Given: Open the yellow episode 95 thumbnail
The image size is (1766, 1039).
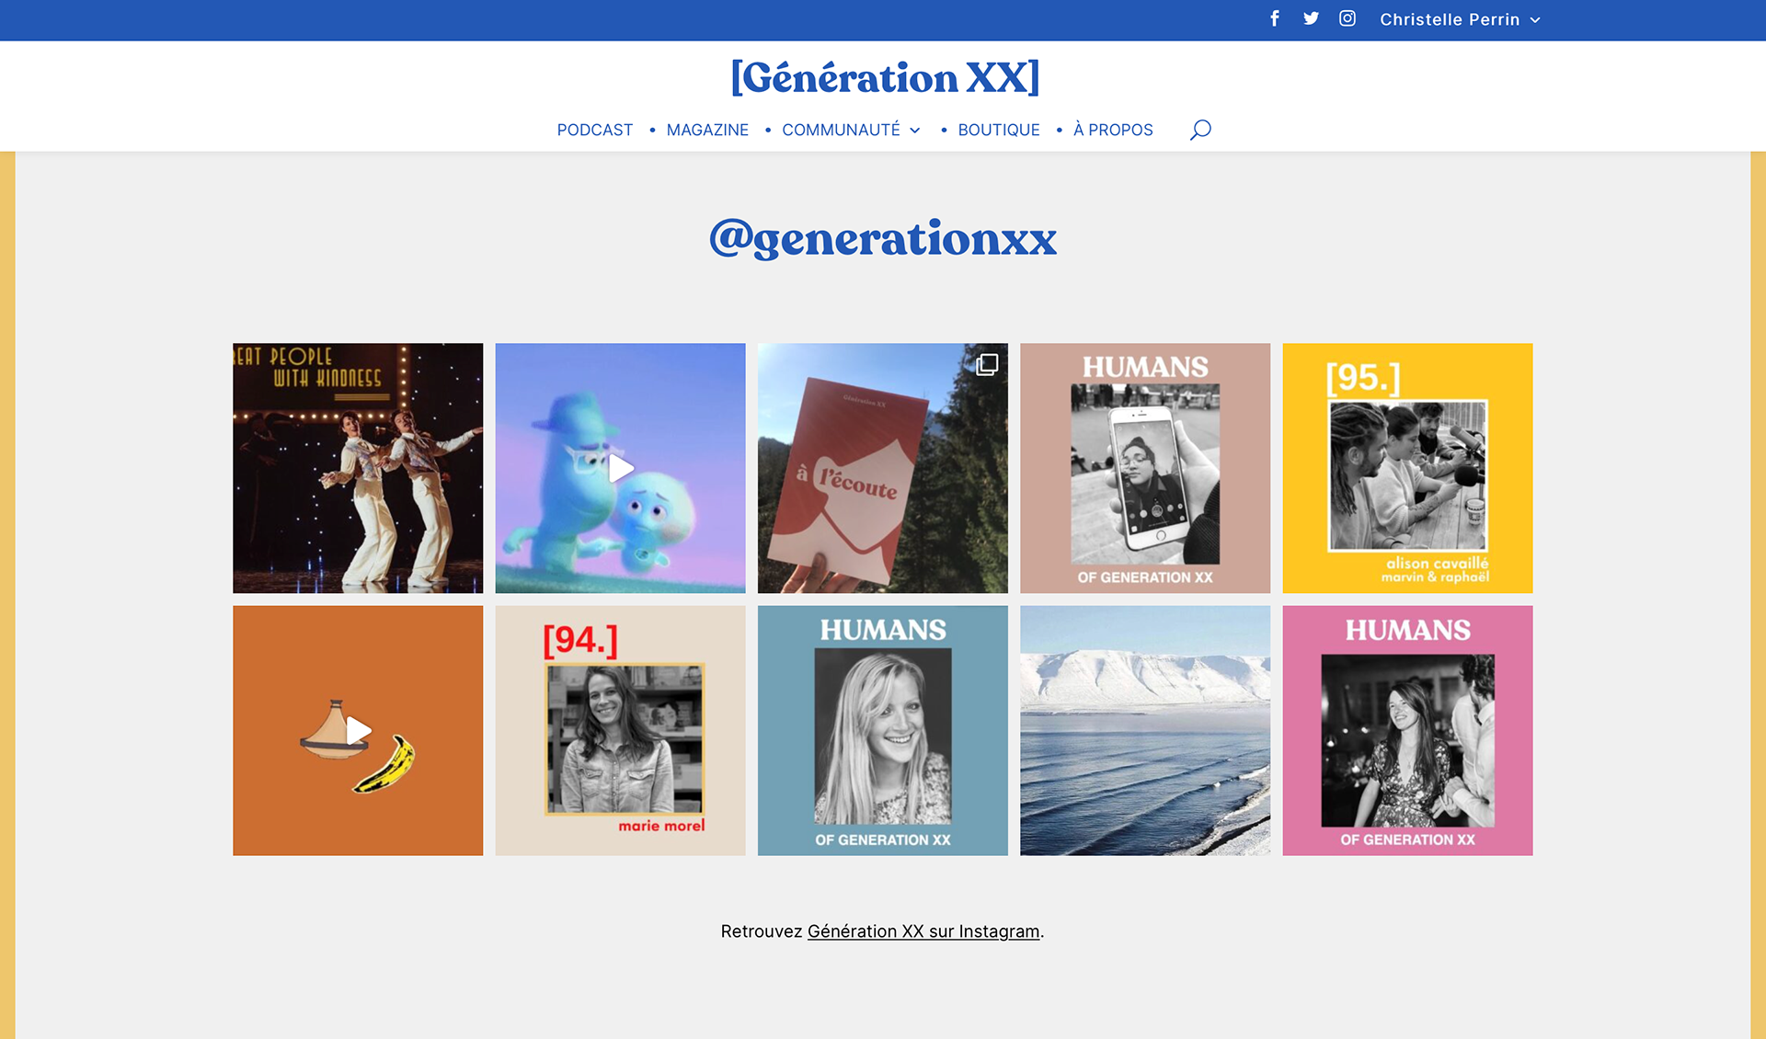Looking at the screenshot, I should (1407, 468).
